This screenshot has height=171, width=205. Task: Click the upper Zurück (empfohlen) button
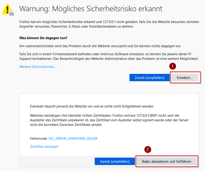[149, 78]
